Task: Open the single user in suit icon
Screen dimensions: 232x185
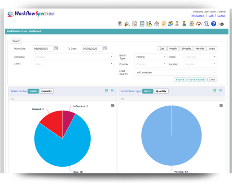Action: [177, 24]
